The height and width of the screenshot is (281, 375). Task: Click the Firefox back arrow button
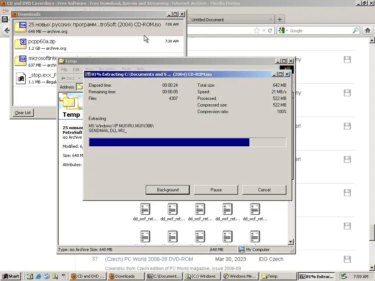click(7, 30)
